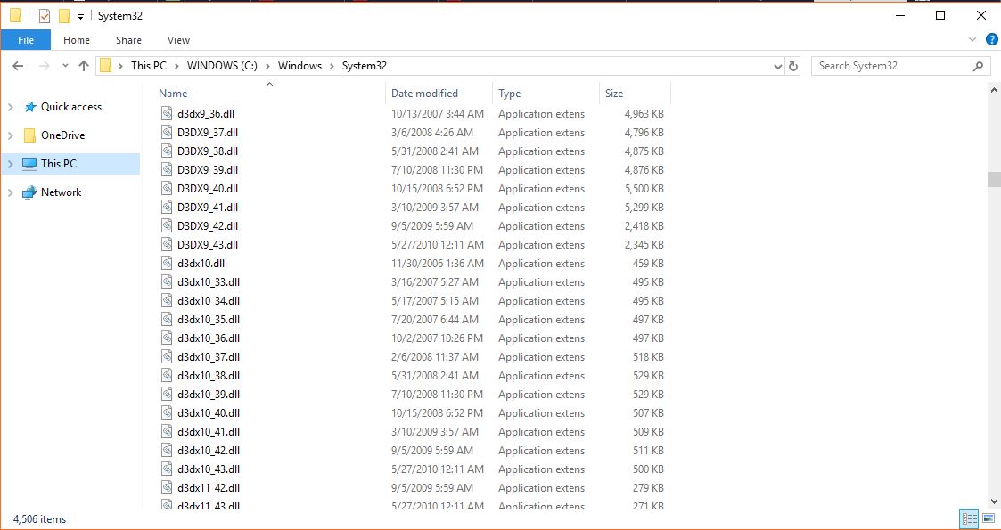The width and height of the screenshot is (1001, 530).
Task: Click the file list vertical scrollbar thumb
Action: point(994,179)
